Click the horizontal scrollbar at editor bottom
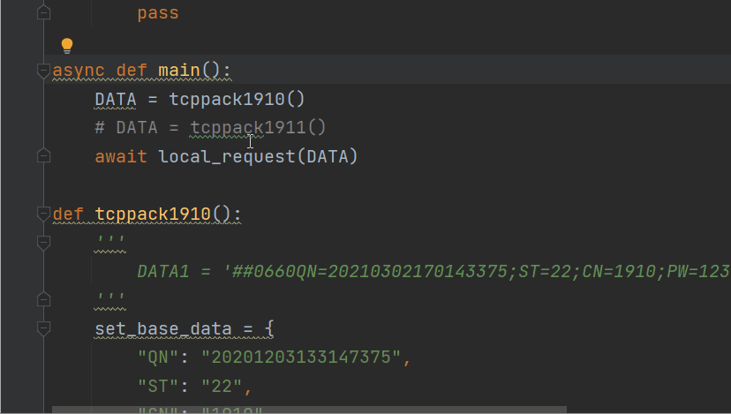731x414 pixels. pos(309,410)
